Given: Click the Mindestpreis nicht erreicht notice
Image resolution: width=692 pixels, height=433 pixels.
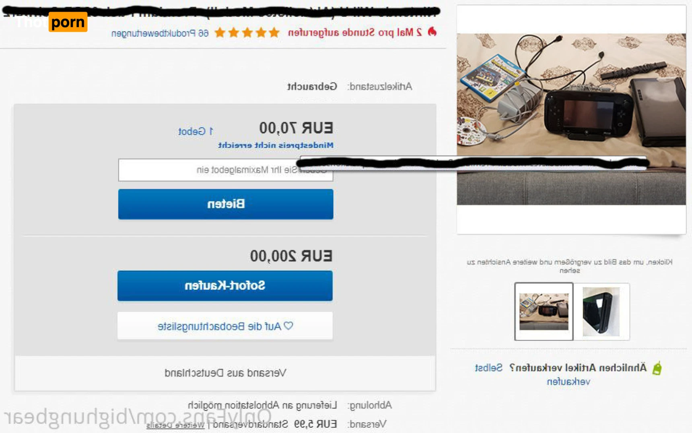Looking at the screenshot, I should [276, 145].
